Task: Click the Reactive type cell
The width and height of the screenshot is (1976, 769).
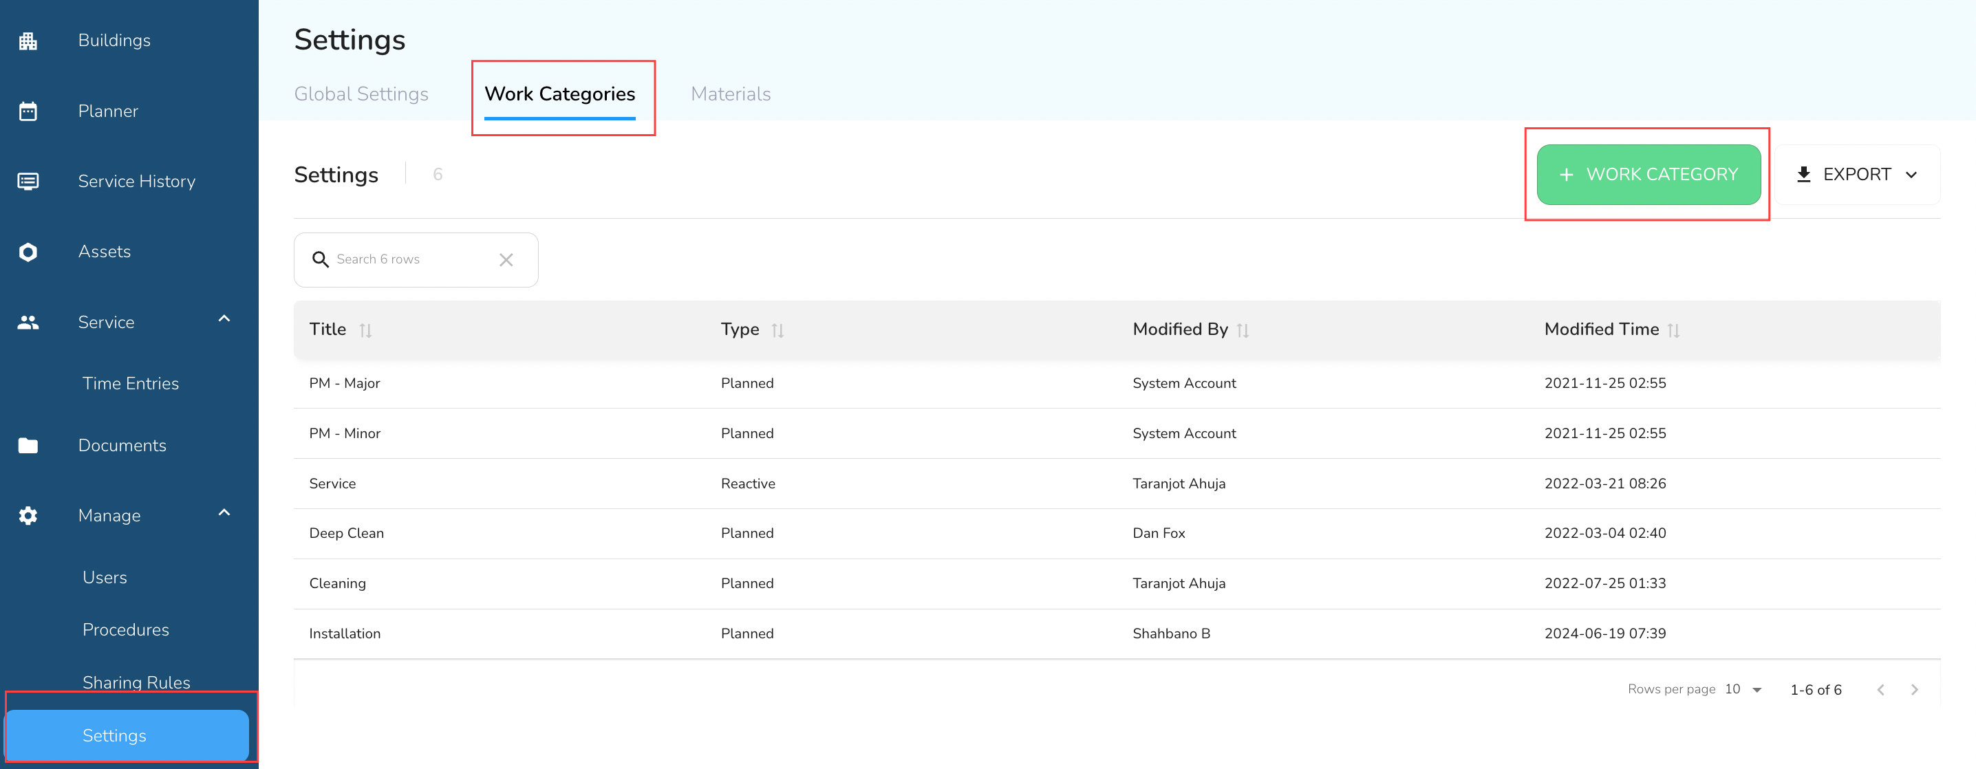Action: pyautogui.click(x=748, y=484)
